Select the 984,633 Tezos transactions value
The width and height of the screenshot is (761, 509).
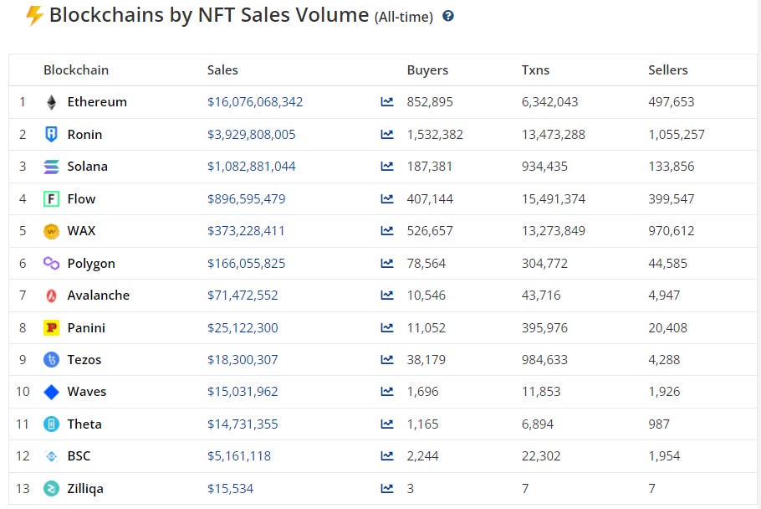tap(545, 360)
